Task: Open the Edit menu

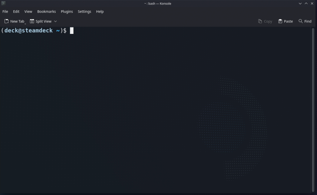Action: pyautogui.click(x=16, y=11)
